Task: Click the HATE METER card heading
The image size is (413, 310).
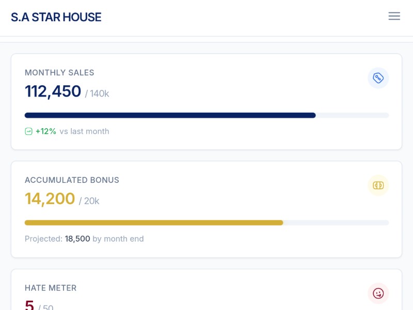Action: coord(51,288)
